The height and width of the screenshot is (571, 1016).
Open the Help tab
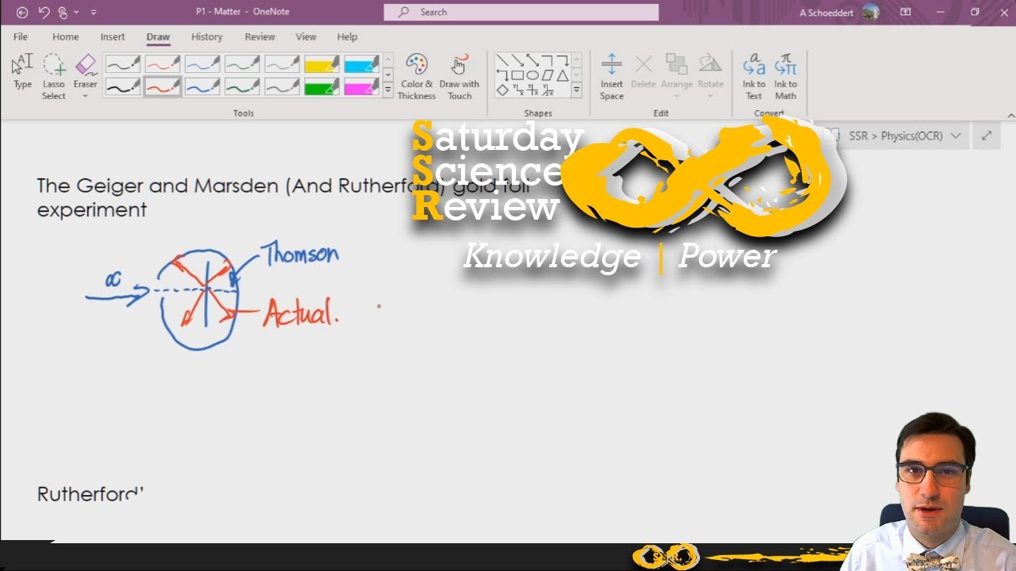click(x=347, y=36)
